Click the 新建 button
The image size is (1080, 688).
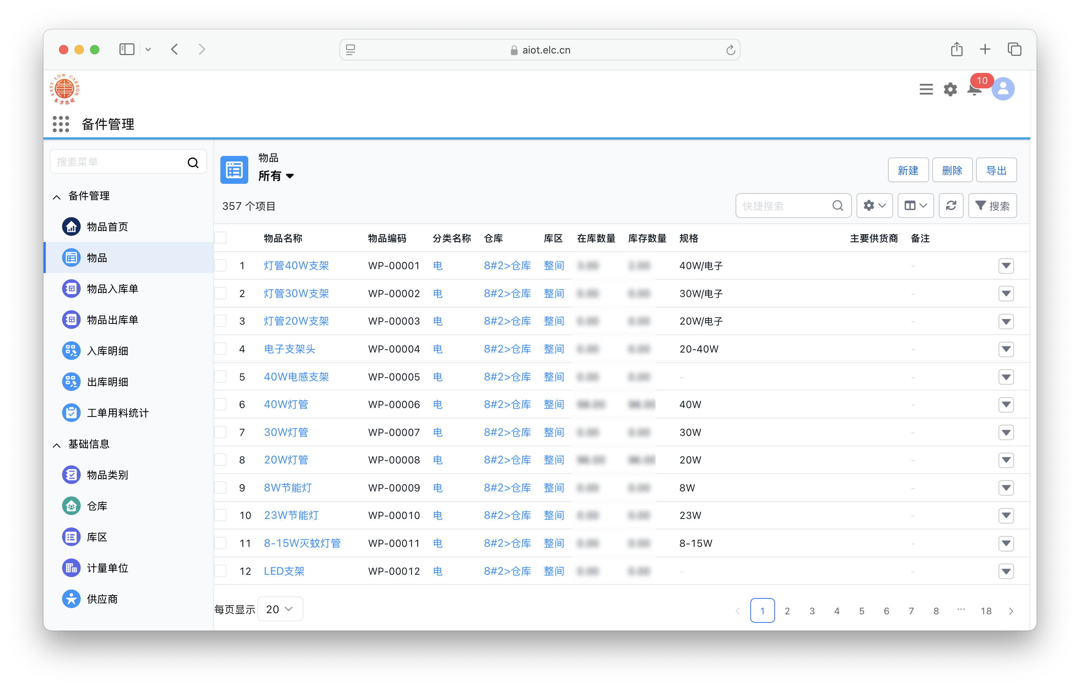pyautogui.click(x=908, y=170)
